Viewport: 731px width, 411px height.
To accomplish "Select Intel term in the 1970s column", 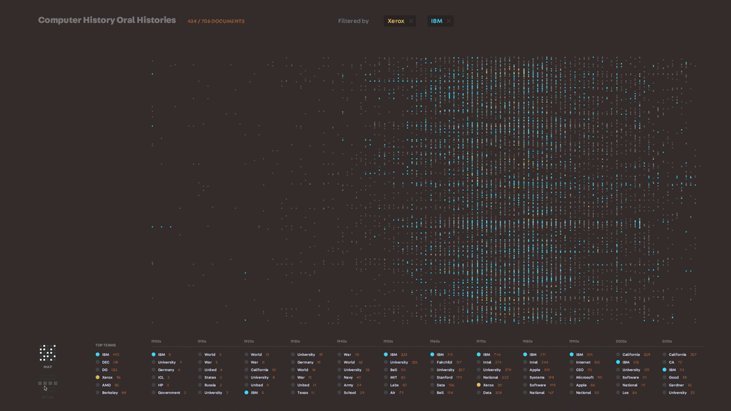I will (487, 362).
